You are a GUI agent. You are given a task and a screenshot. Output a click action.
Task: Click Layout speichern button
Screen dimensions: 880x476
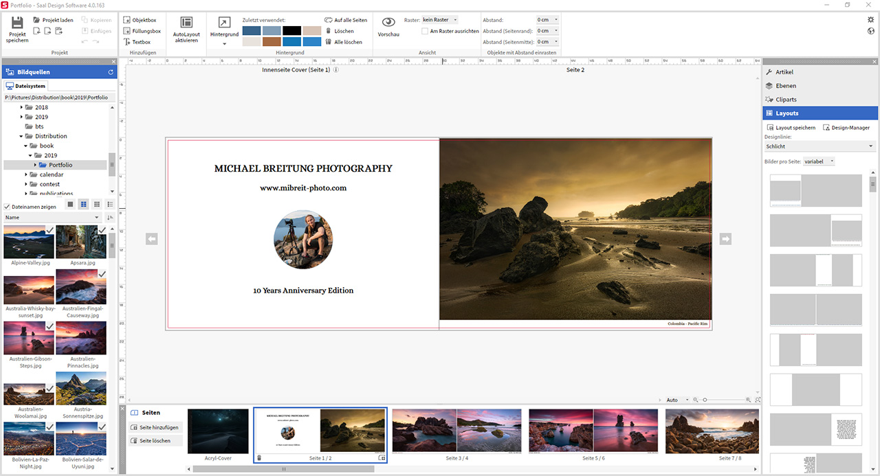coord(791,128)
